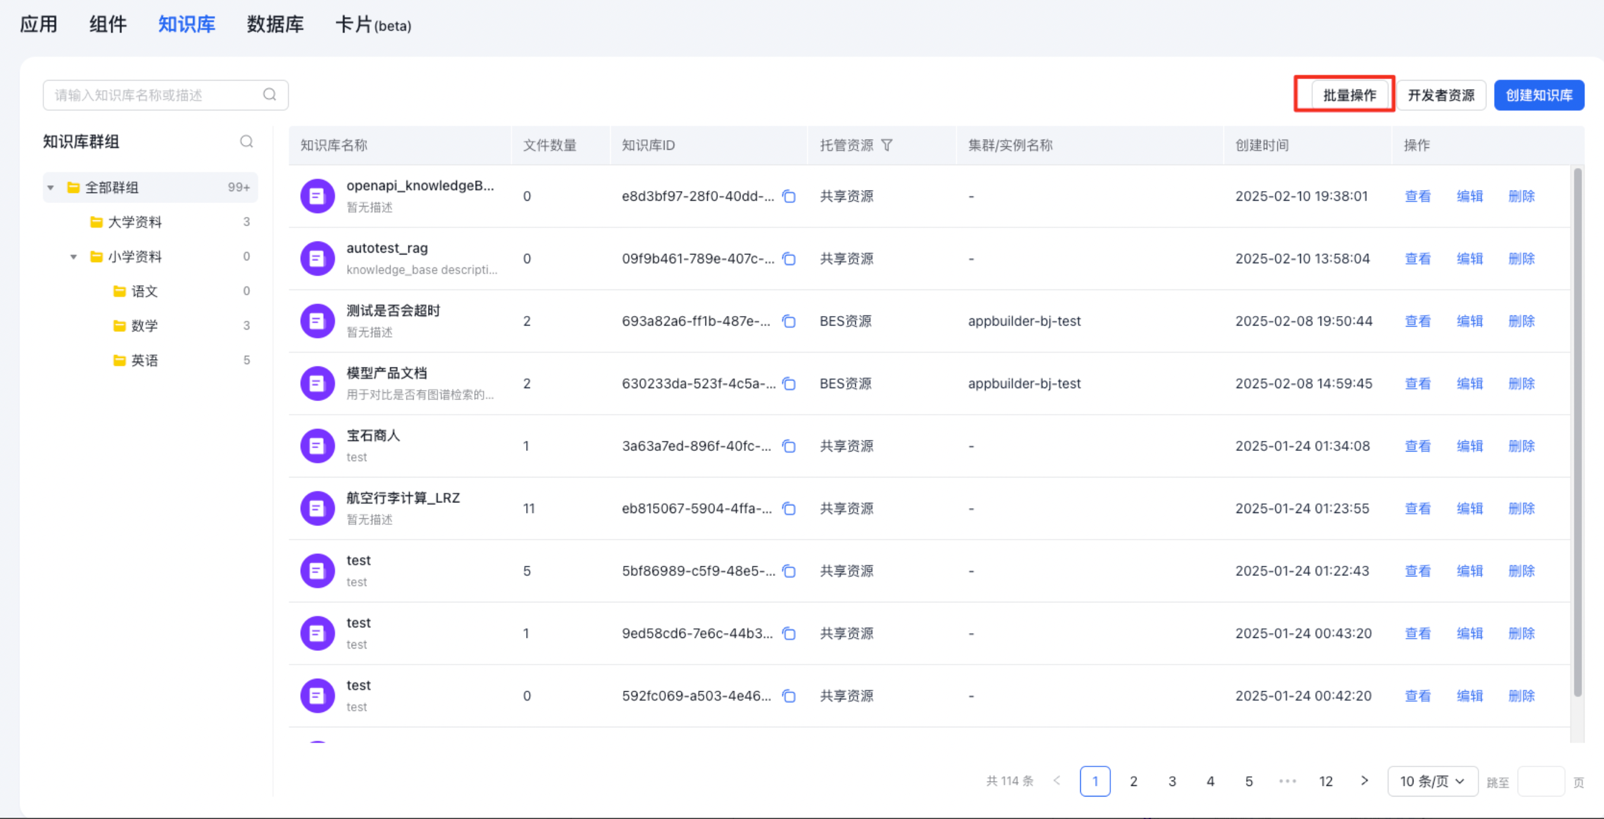The image size is (1604, 819).
Task: Click current page 1 button
Action: coord(1094,781)
